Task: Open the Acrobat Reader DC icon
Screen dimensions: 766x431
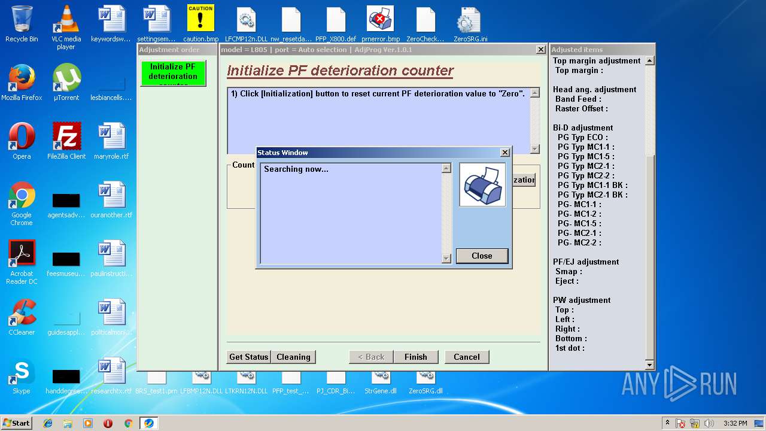Action: pyautogui.click(x=22, y=262)
